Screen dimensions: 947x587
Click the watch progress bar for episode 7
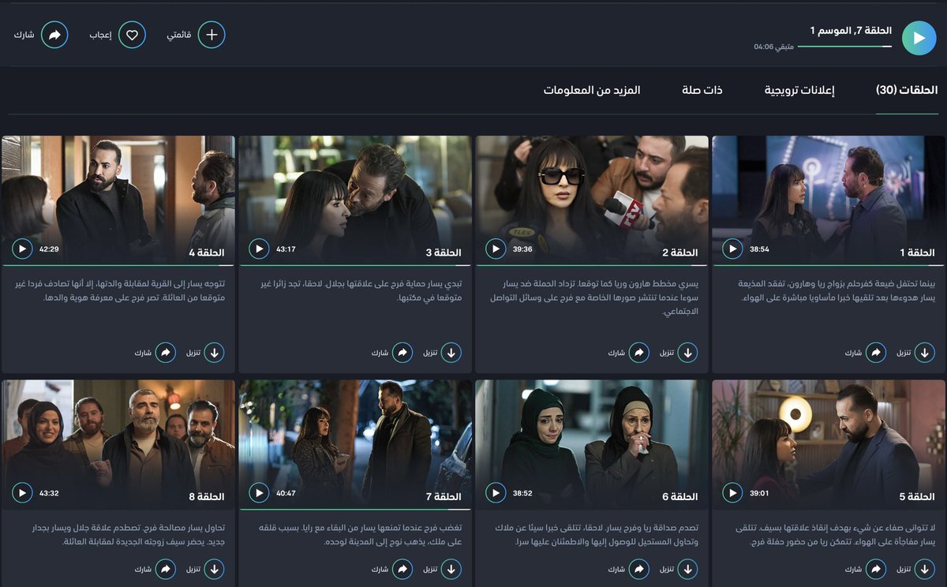point(844,46)
